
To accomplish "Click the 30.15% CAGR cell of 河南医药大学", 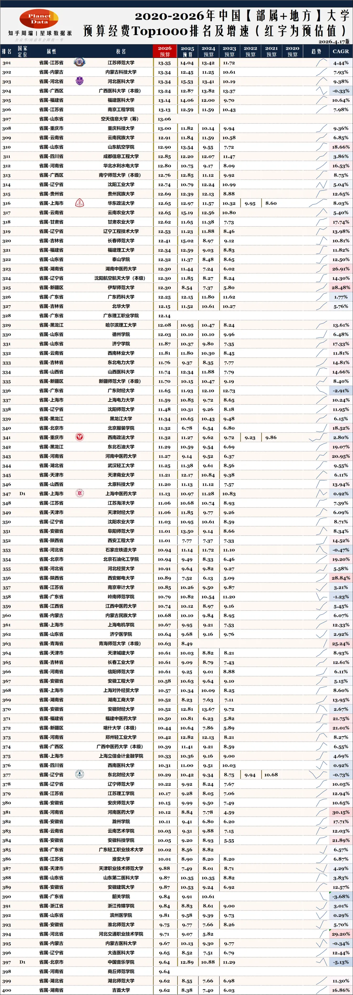I will 341,812.
